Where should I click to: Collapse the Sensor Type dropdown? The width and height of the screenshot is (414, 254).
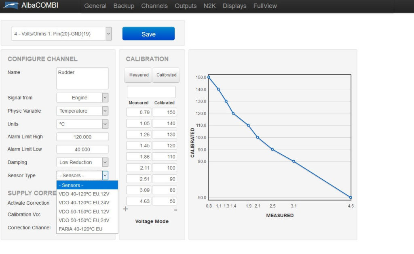click(82, 175)
